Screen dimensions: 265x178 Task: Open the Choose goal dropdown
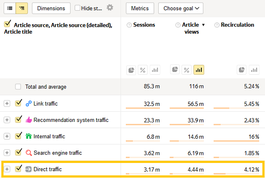180,8
